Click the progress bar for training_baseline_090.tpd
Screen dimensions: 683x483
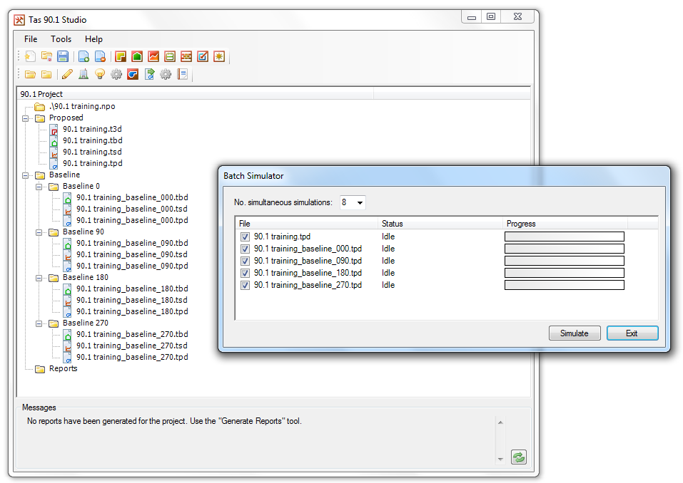[x=564, y=261]
